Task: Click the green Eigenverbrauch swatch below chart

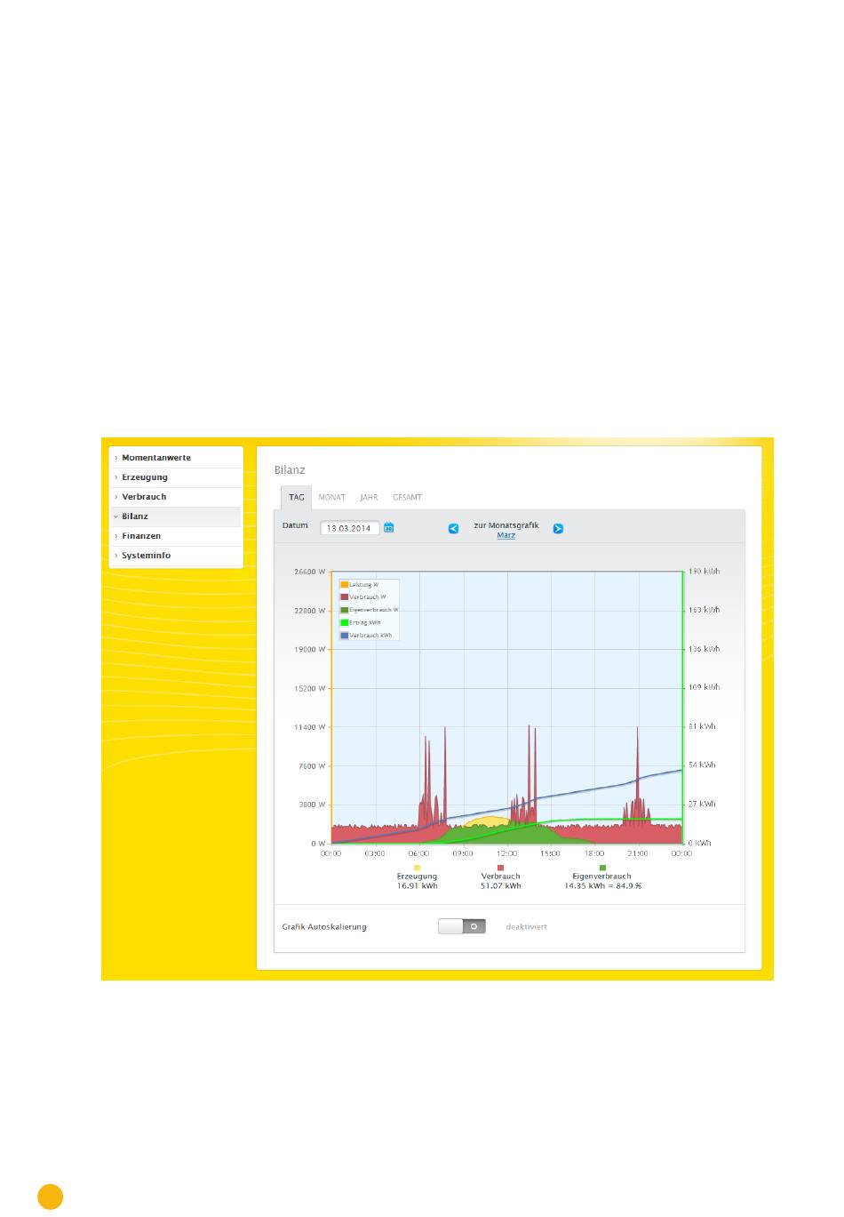Action: tap(602, 868)
